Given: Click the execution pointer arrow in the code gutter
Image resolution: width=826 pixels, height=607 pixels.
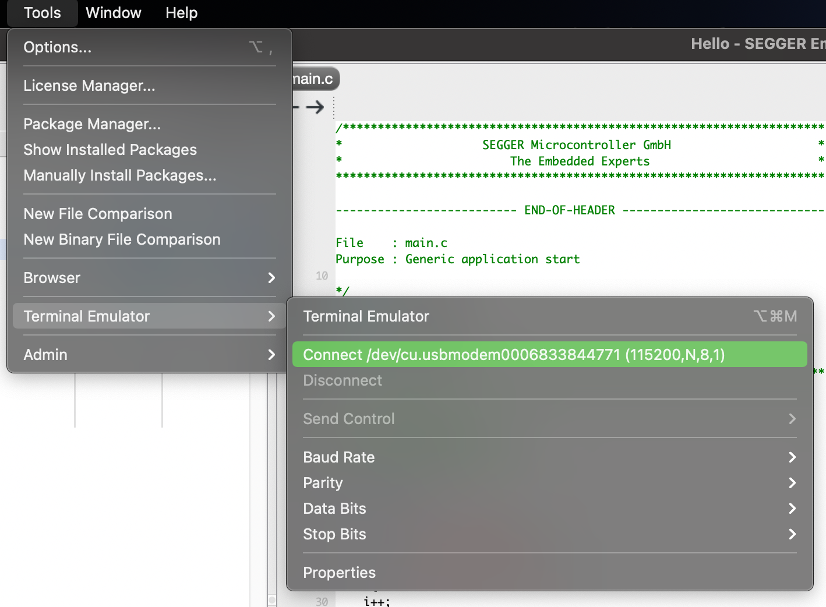Looking at the screenshot, I should pos(316,107).
